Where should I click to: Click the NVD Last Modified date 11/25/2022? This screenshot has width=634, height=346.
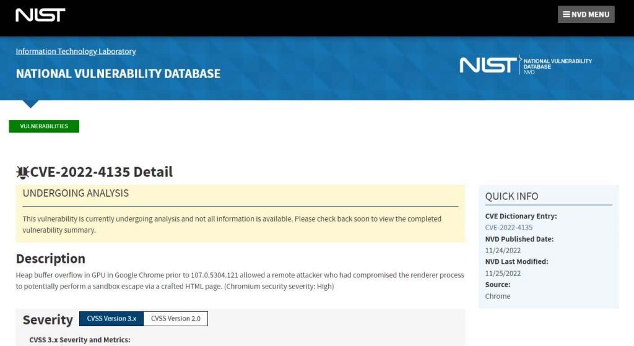(x=503, y=273)
